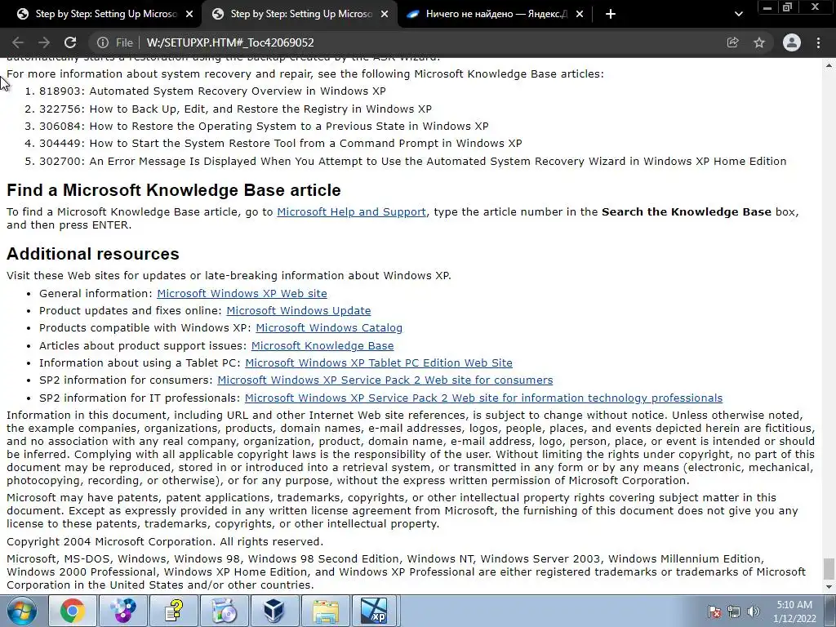Click the page scrollbar up arrow
The image size is (836, 627).
[829, 65]
